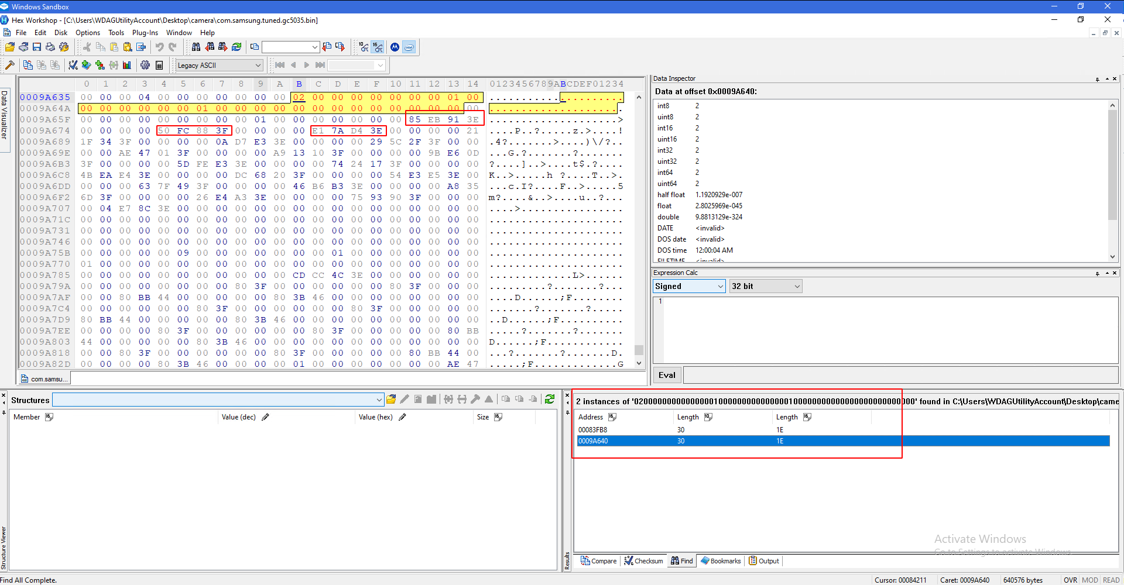Image resolution: width=1124 pixels, height=585 pixels.
Task: Open the Window menu
Action: [x=179, y=33]
